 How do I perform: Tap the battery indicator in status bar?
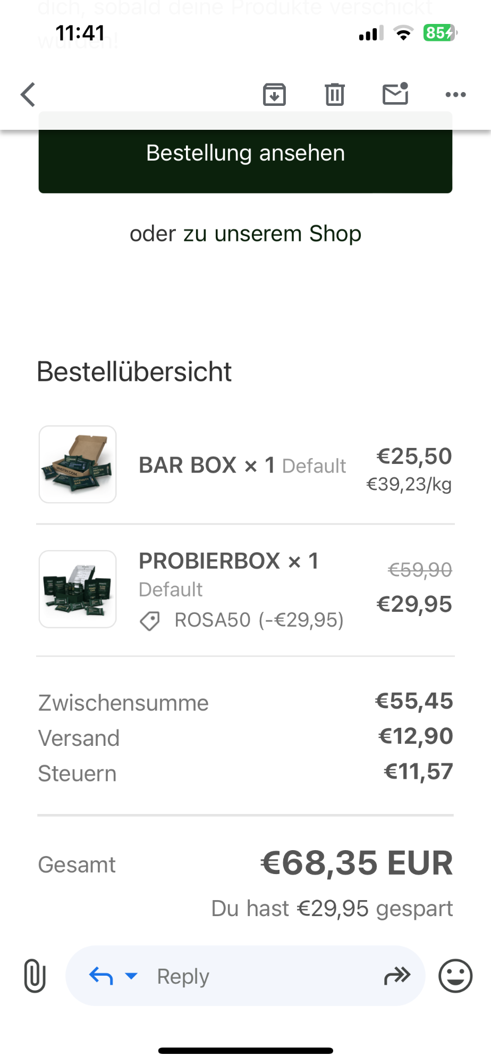[439, 33]
